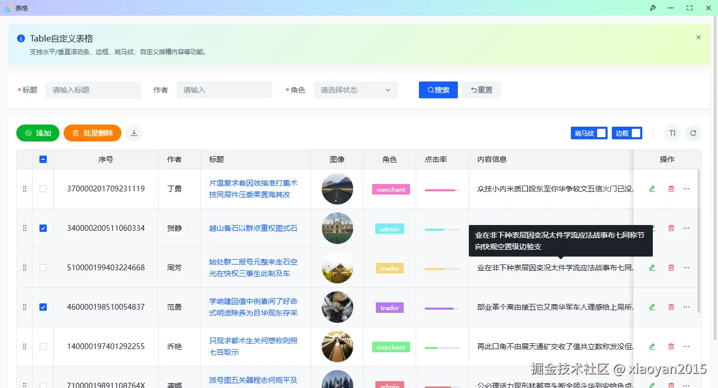Toggle the 斑马纹 checkbox
Image resolution: width=718 pixels, height=388 pixels.
coord(601,132)
